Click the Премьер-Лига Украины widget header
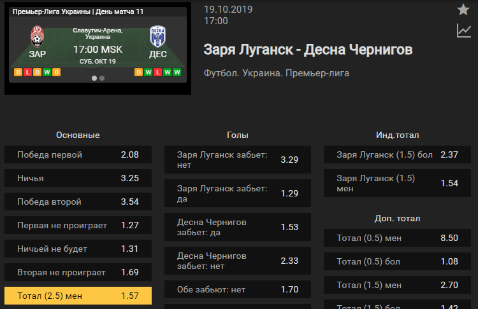This screenshot has height=309, width=478. pos(78,11)
